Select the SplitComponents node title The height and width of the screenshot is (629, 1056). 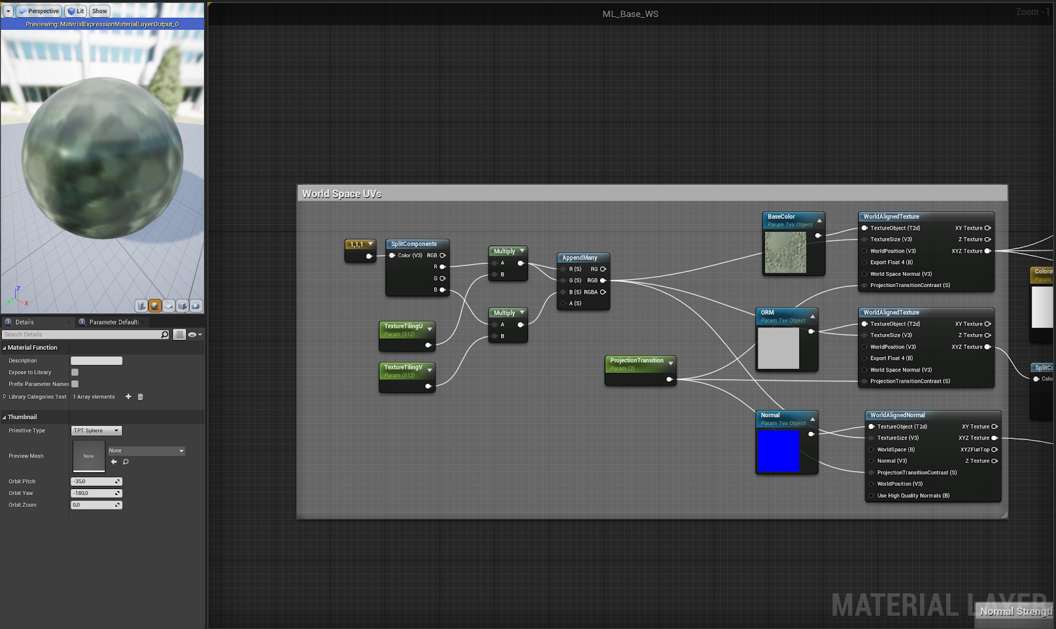click(x=414, y=244)
